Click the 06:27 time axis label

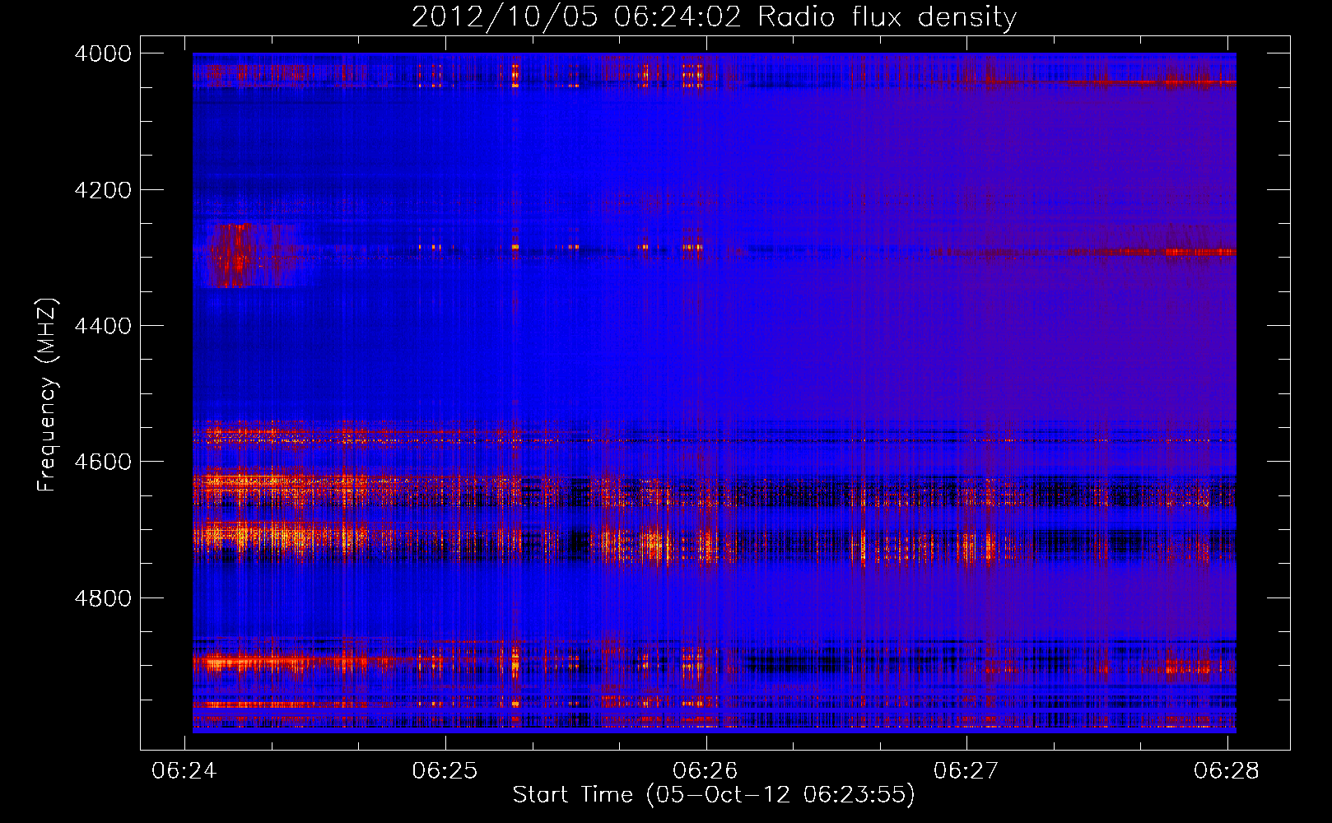coord(966,770)
